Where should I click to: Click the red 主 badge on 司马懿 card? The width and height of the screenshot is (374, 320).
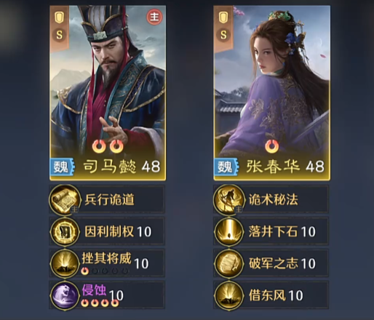[154, 17]
